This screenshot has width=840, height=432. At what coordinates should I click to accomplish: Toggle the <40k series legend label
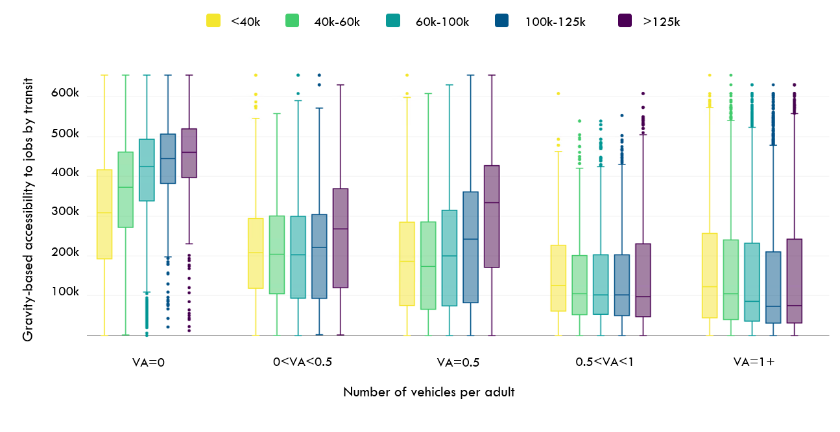245,21
